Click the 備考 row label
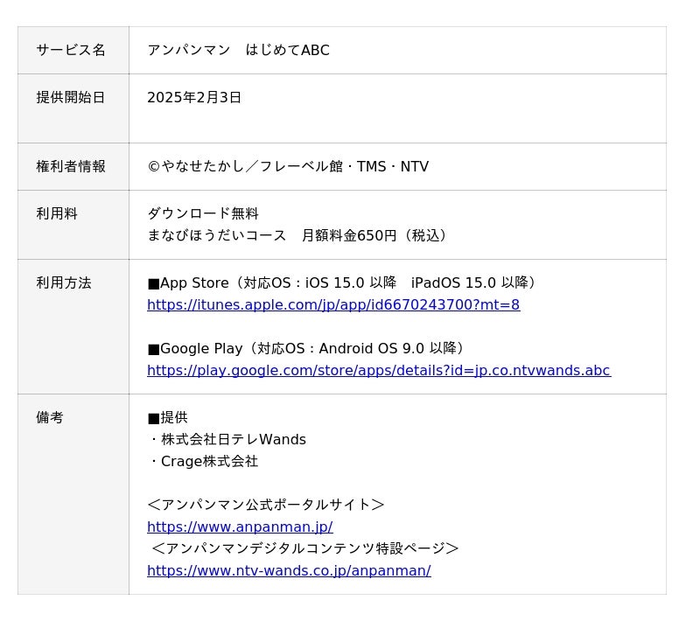The height and width of the screenshot is (621, 700). point(50,418)
